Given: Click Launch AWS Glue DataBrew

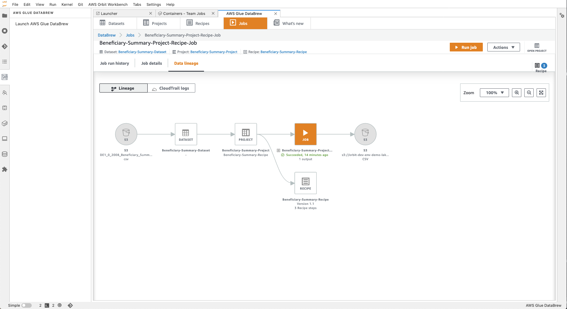Looking at the screenshot, I should pyautogui.click(x=42, y=24).
